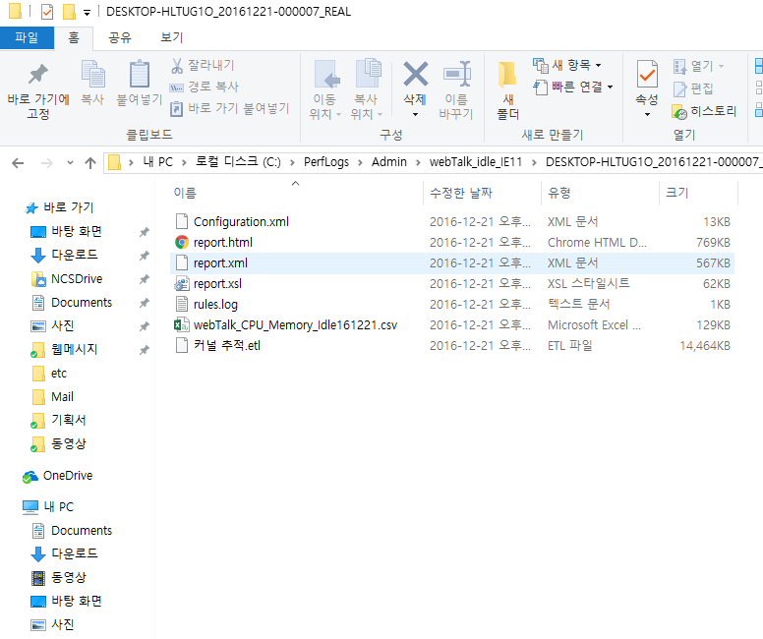Click the Admin breadcrumb in address bar
This screenshot has height=639, width=763.
(389, 162)
